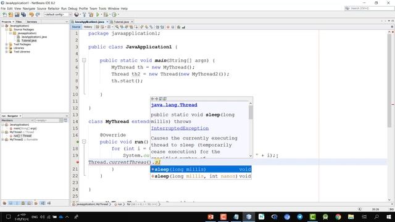Open java.lang.Thread link in Javadoc popup
Viewport: 395px width, 222px height.
pyautogui.click(x=174, y=105)
